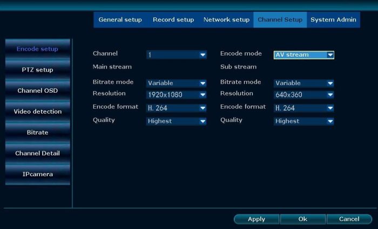The height and width of the screenshot is (229, 378).
Task: Click the Apply button
Action: coord(256,219)
